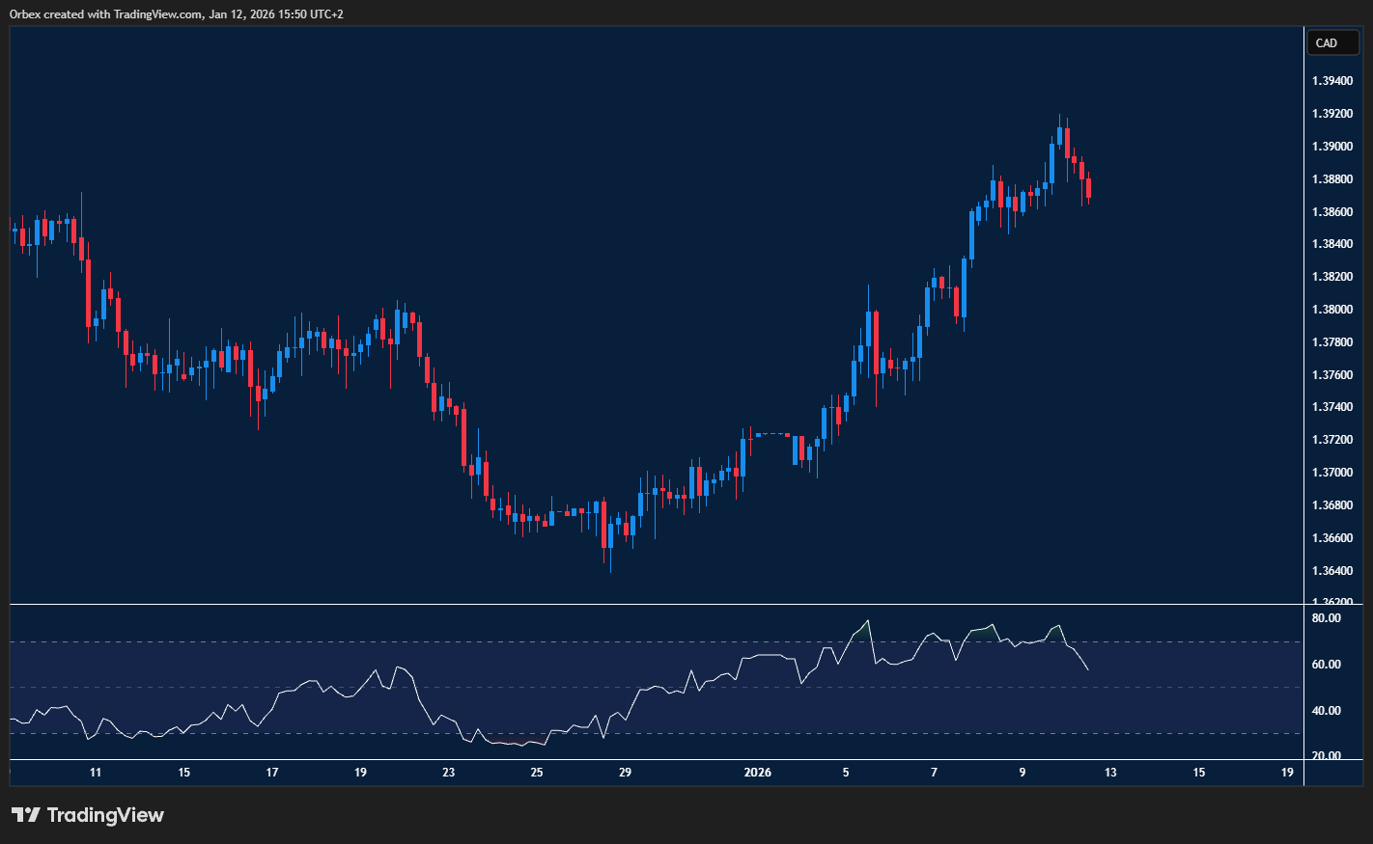This screenshot has height=844, width=1373.
Task: Click the 29 date marker on time axis
Action: [x=626, y=773]
